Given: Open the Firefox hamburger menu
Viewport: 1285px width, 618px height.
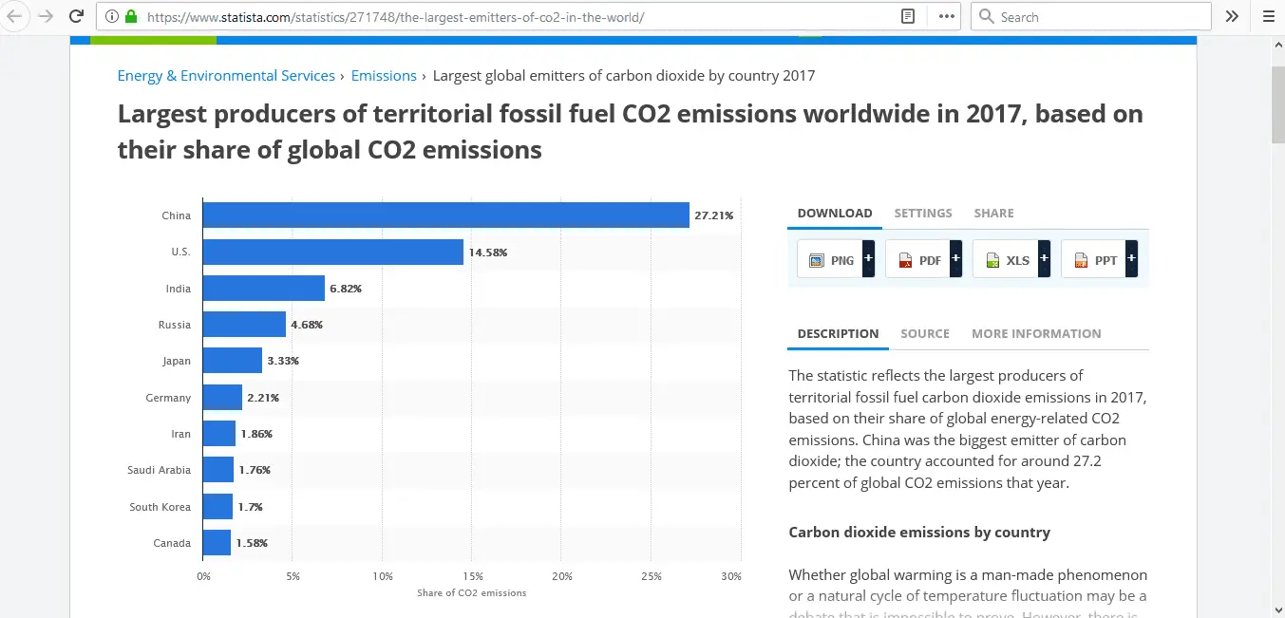Looking at the screenshot, I should [x=1267, y=16].
